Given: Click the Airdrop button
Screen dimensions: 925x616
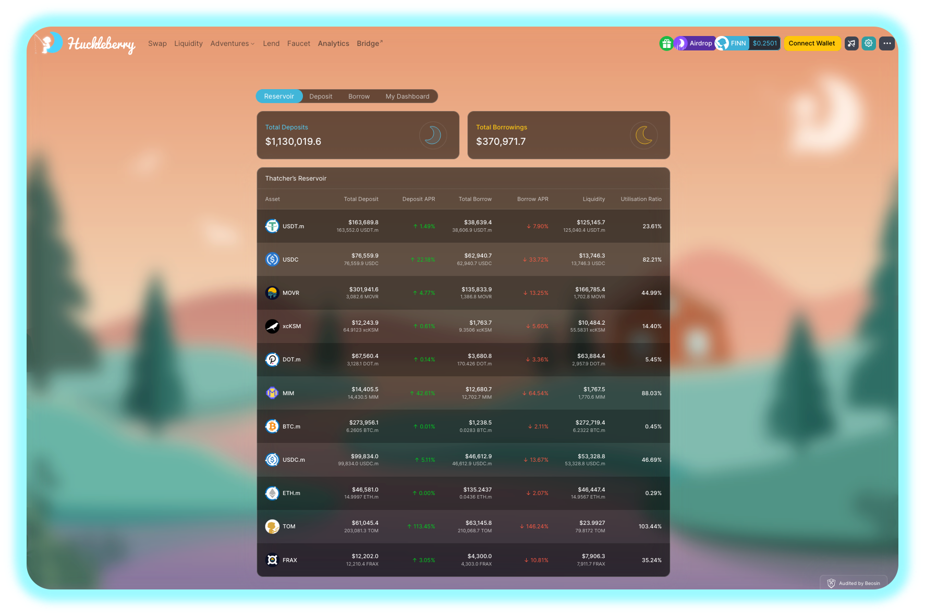Looking at the screenshot, I should click(696, 43).
